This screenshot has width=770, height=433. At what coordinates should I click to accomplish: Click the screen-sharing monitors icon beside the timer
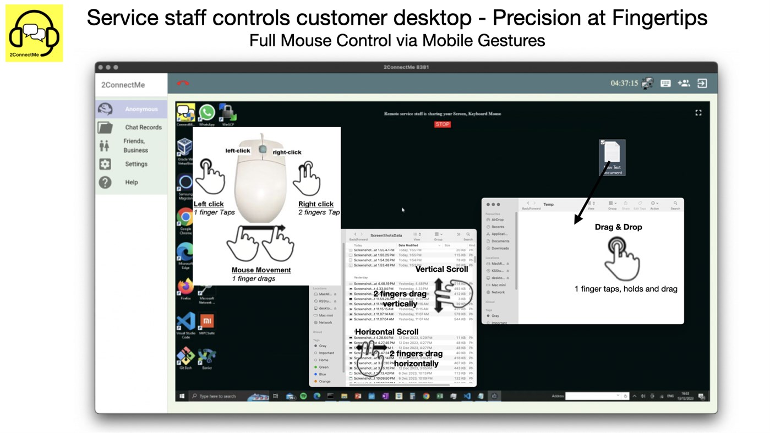[646, 83]
